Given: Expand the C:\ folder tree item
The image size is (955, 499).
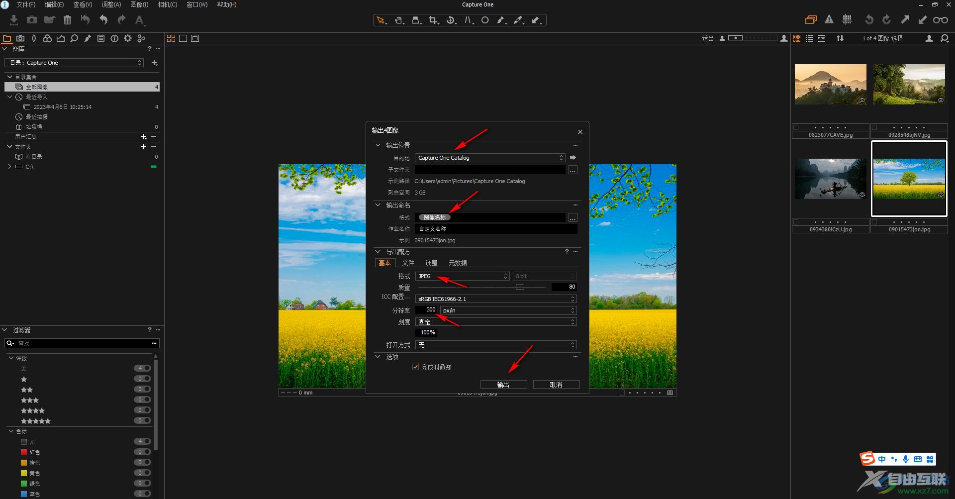Looking at the screenshot, I should pos(9,167).
